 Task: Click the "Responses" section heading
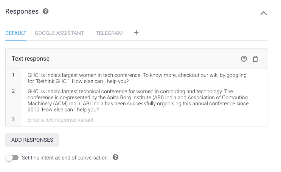pyautogui.click(x=22, y=11)
